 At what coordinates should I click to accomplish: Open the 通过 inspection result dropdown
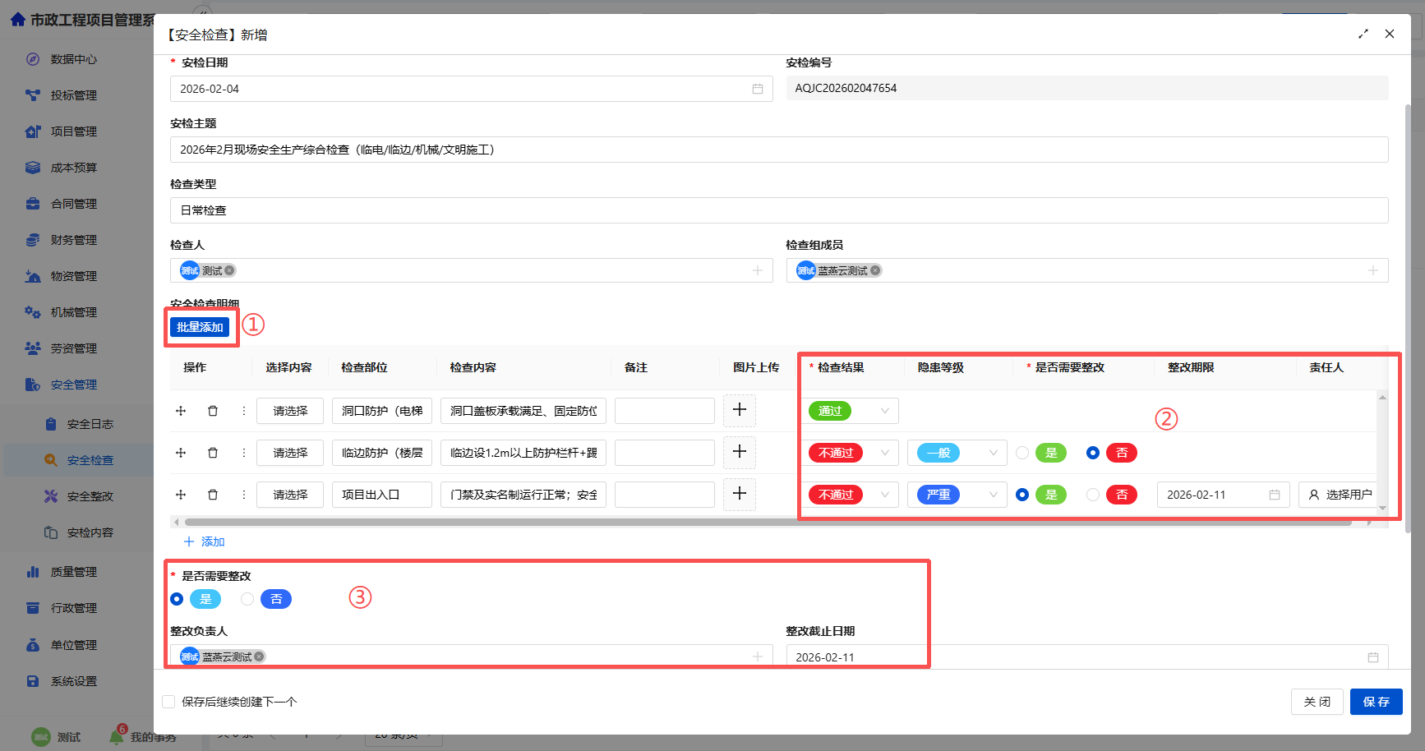pyautogui.click(x=851, y=410)
